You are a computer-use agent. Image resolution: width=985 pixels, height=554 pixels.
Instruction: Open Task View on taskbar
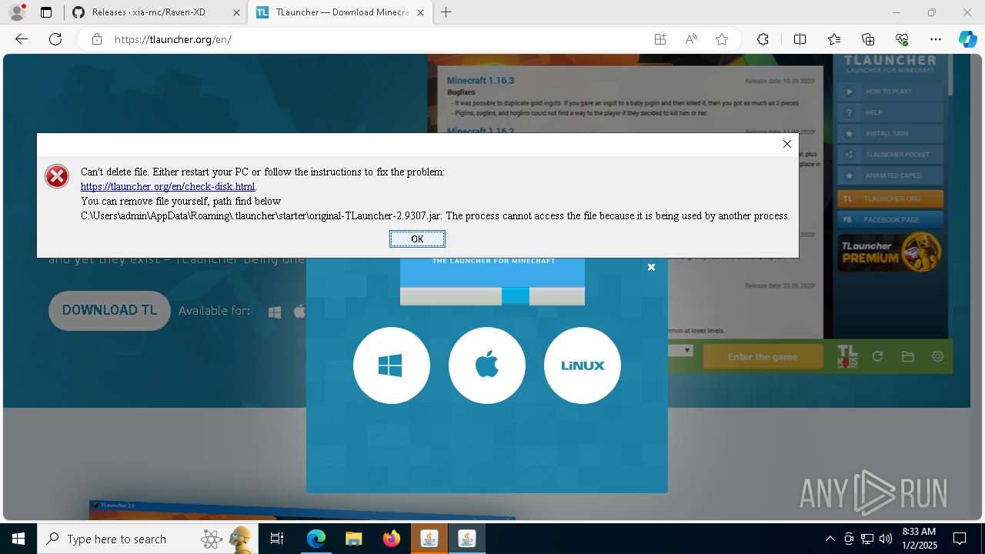[x=278, y=539]
